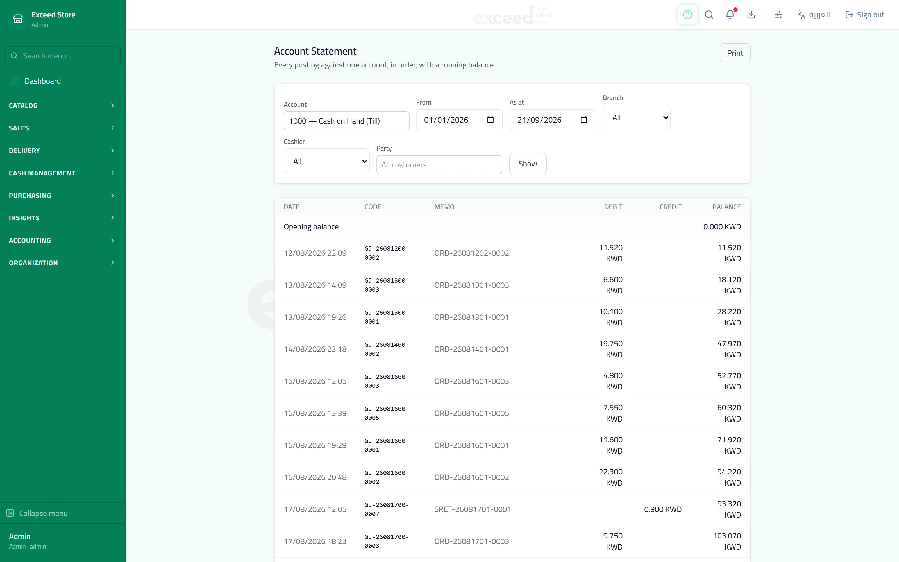Open the Branch dropdown
This screenshot has height=562, width=899.
coord(637,117)
